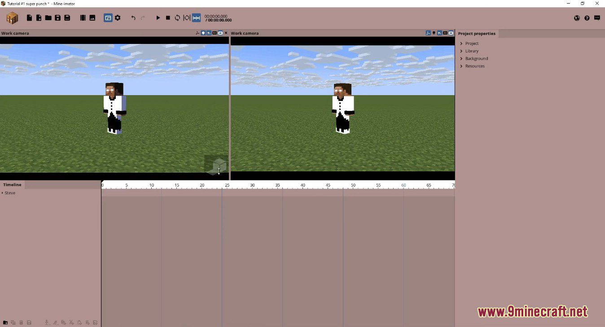Viewport: 605px width, 327px height.
Task: Click the timeline time counter display
Action: pyautogui.click(x=218, y=18)
